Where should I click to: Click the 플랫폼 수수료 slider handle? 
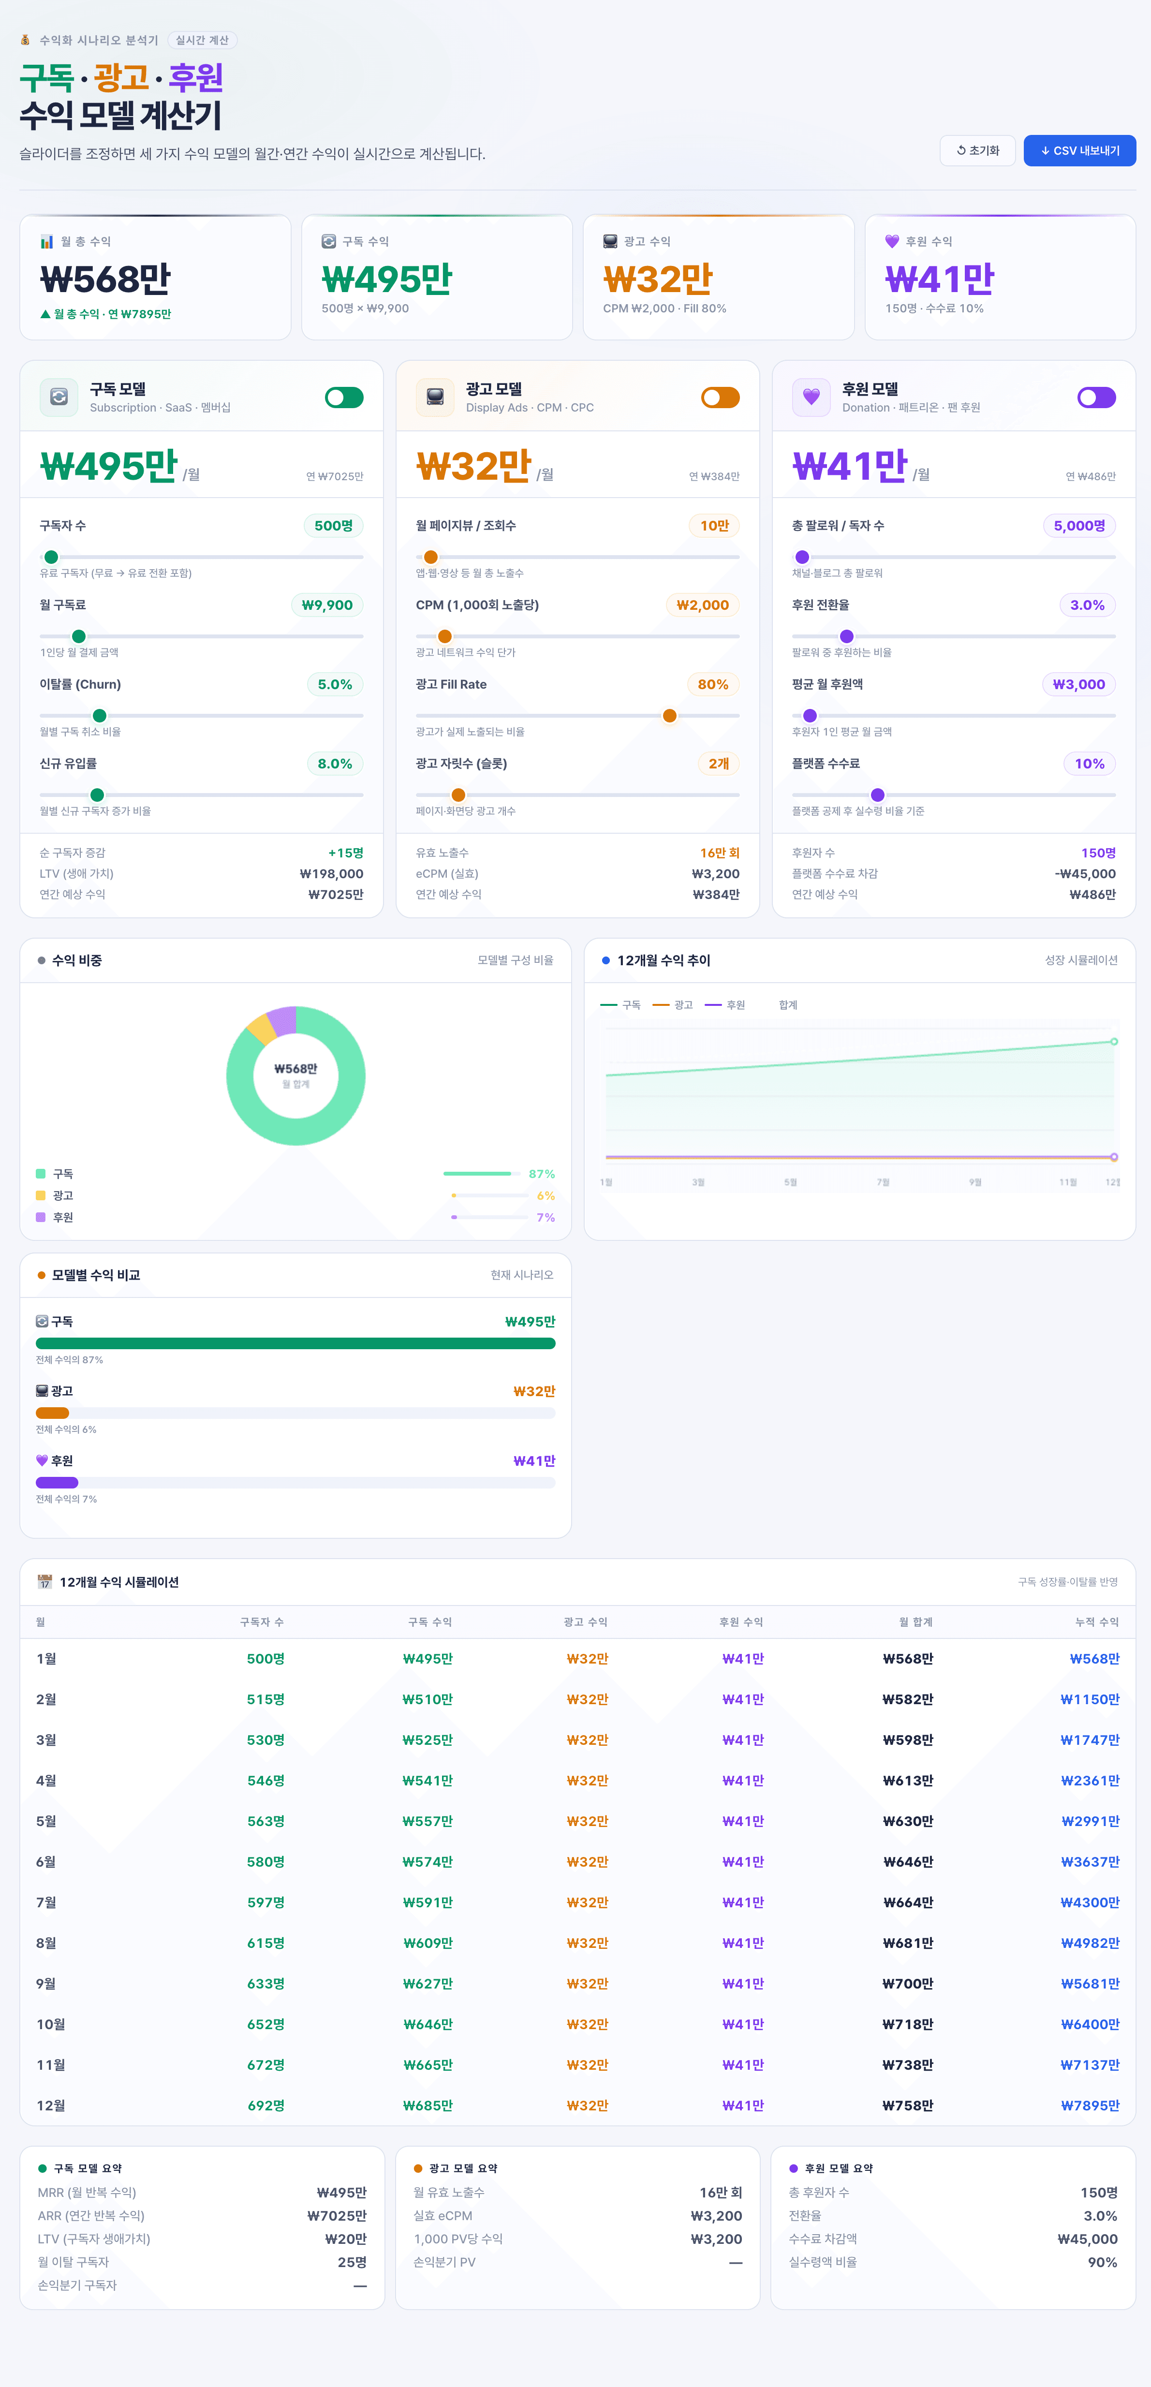coord(878,795)
